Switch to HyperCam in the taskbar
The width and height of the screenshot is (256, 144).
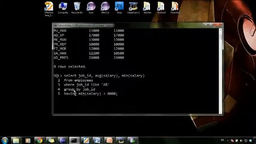pos(121,140)
